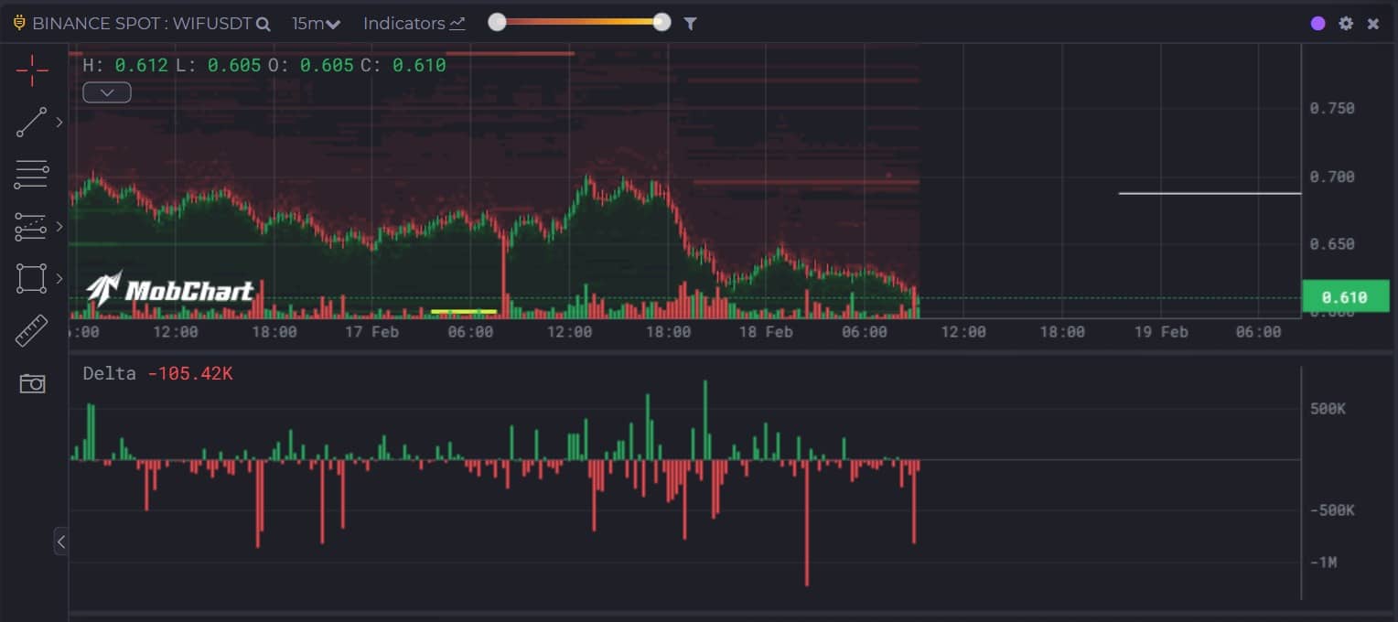Click the purple circle color indicator
Viewport: 1398px width, 622px height.
(x=1317, y=24)
